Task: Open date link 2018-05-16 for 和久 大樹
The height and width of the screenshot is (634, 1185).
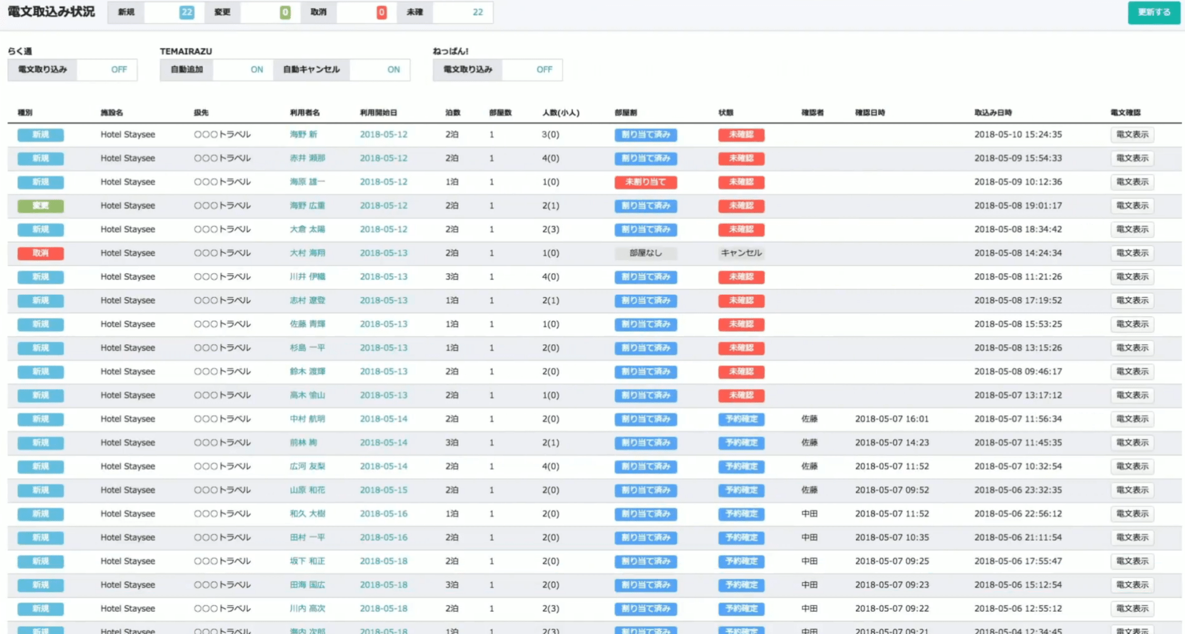Action: coord(384,514)
